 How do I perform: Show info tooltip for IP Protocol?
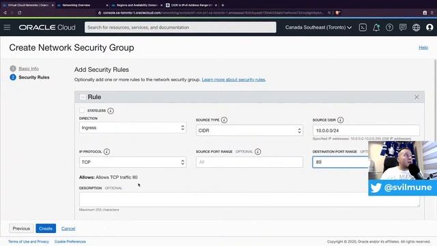(107, 152)
